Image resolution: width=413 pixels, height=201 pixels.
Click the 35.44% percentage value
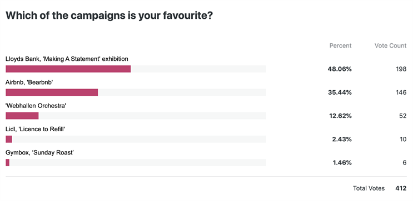[340, 92]
